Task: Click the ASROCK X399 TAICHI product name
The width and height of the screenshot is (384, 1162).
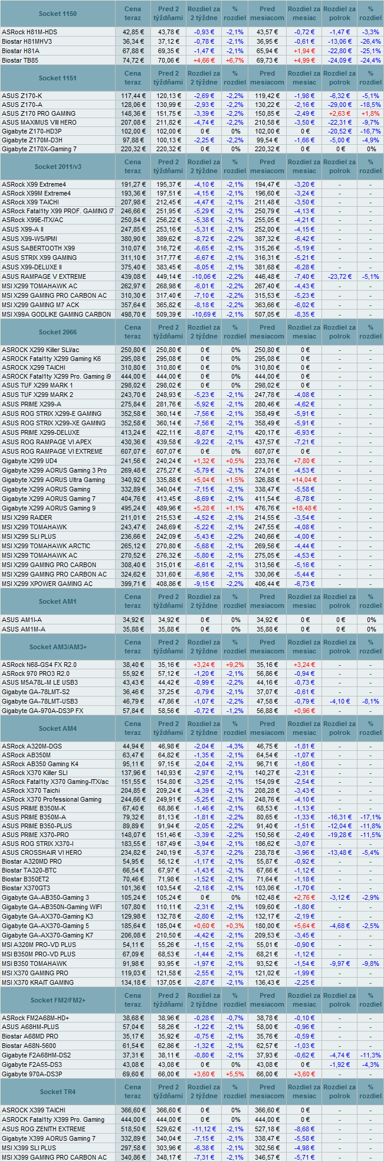Action: click(34, 1110)
